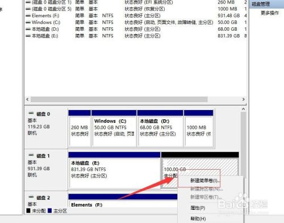Click the up arrow of the disk view scrollbar

click(244, 109)
